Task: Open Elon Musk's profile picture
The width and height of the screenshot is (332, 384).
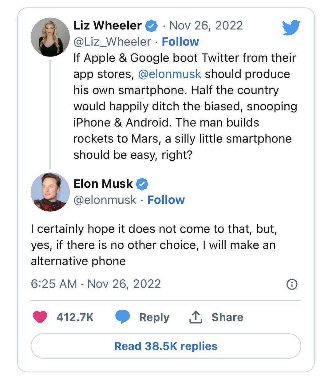Action: coord(50,192)
